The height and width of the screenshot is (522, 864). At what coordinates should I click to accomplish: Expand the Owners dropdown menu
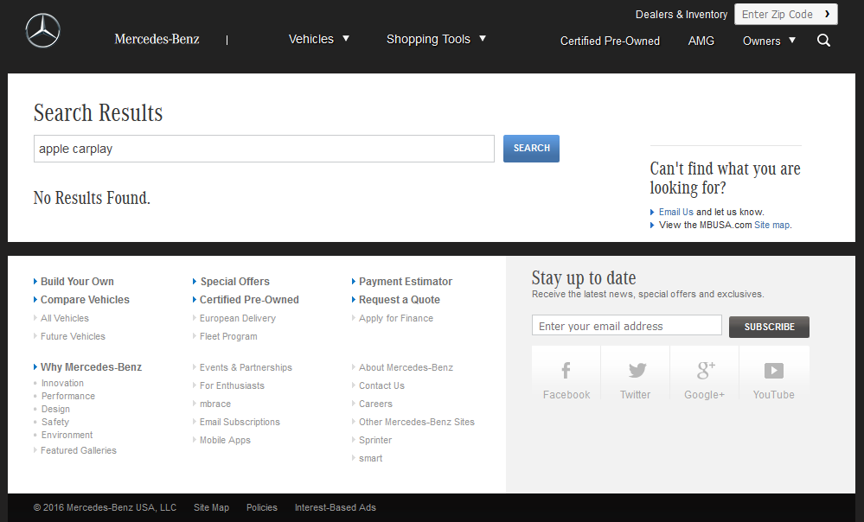[x=769, y=41]
